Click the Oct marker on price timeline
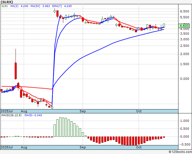The height and width of the screenshot is (154, 192). coord(139,111)
